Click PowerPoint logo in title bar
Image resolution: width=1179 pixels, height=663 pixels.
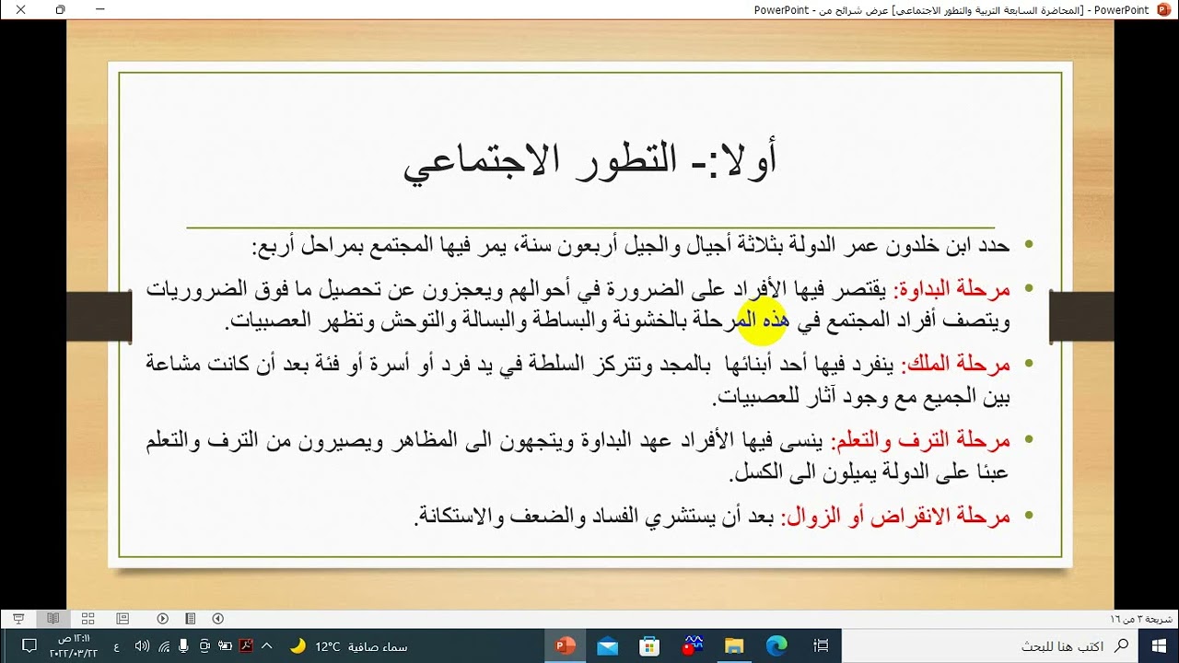[1164, 9]
